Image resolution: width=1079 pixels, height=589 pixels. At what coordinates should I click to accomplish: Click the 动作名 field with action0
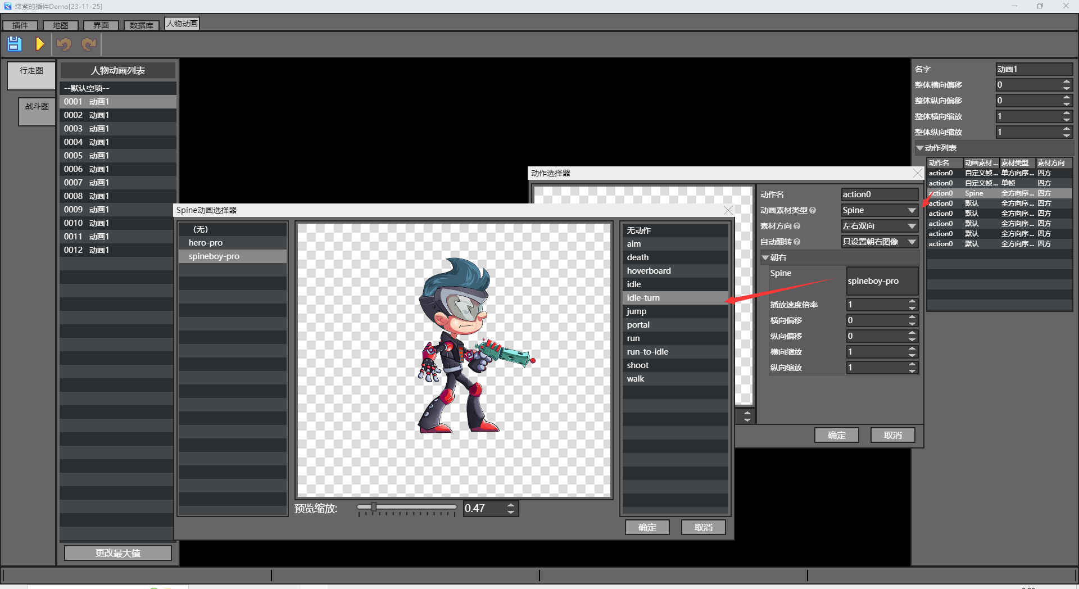tap(879, 194)
